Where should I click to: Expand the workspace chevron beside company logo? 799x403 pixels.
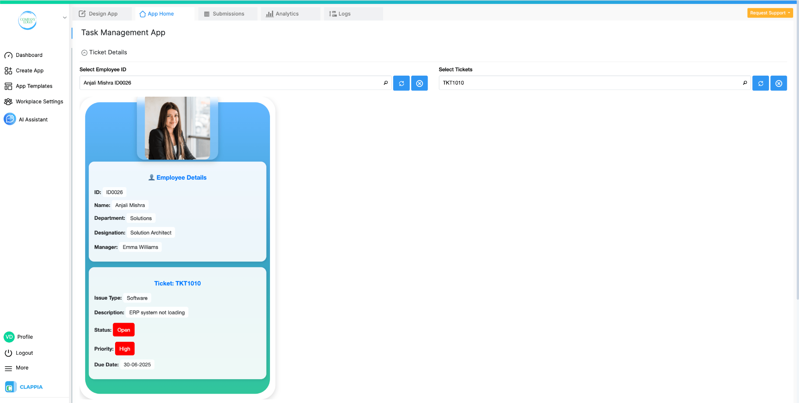point(65,18)
